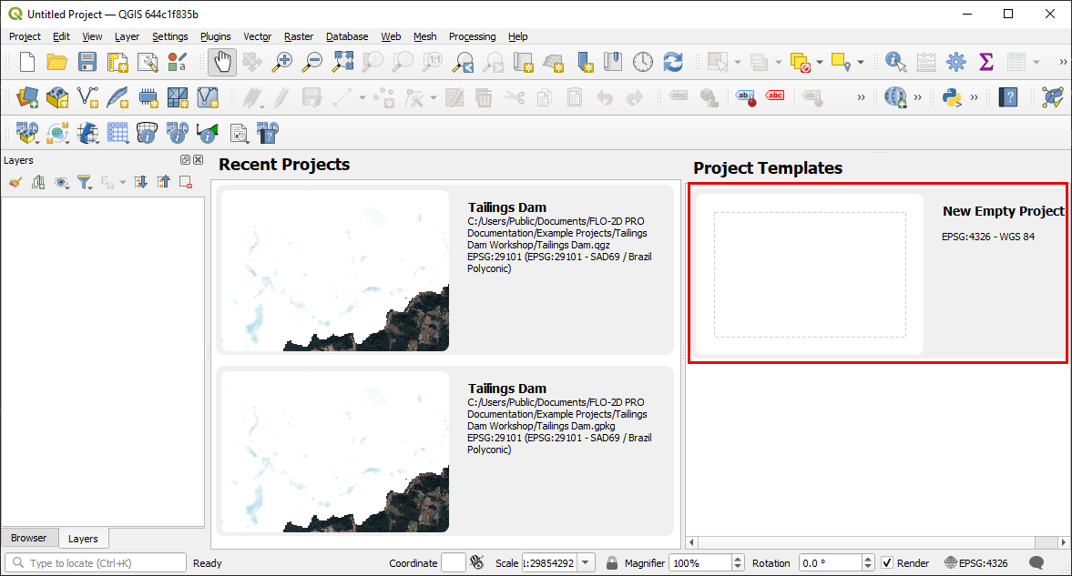Image resolution: width=1072 pixels, height=576 pixels.
Task: Toggle the scale lock icon
Action: (612, 563)
